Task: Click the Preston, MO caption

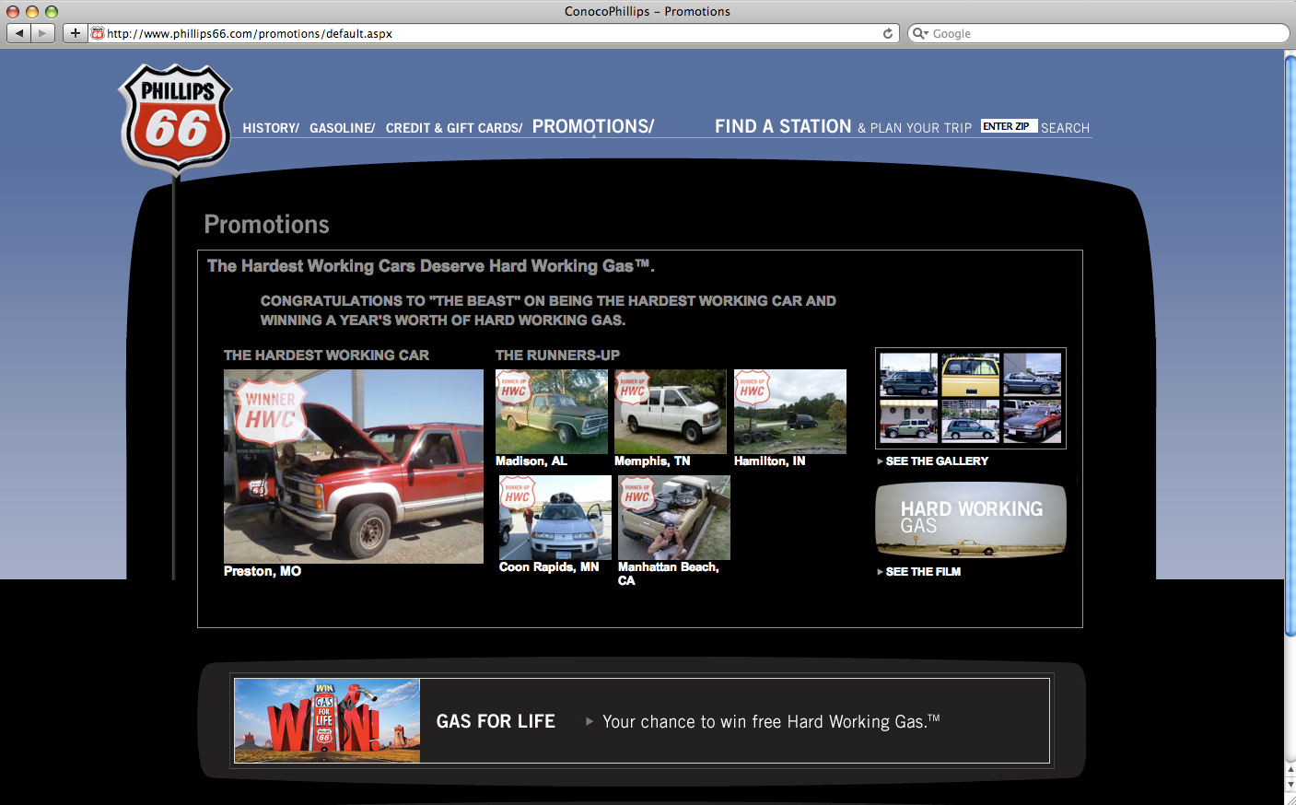Action: coord(263,571)
